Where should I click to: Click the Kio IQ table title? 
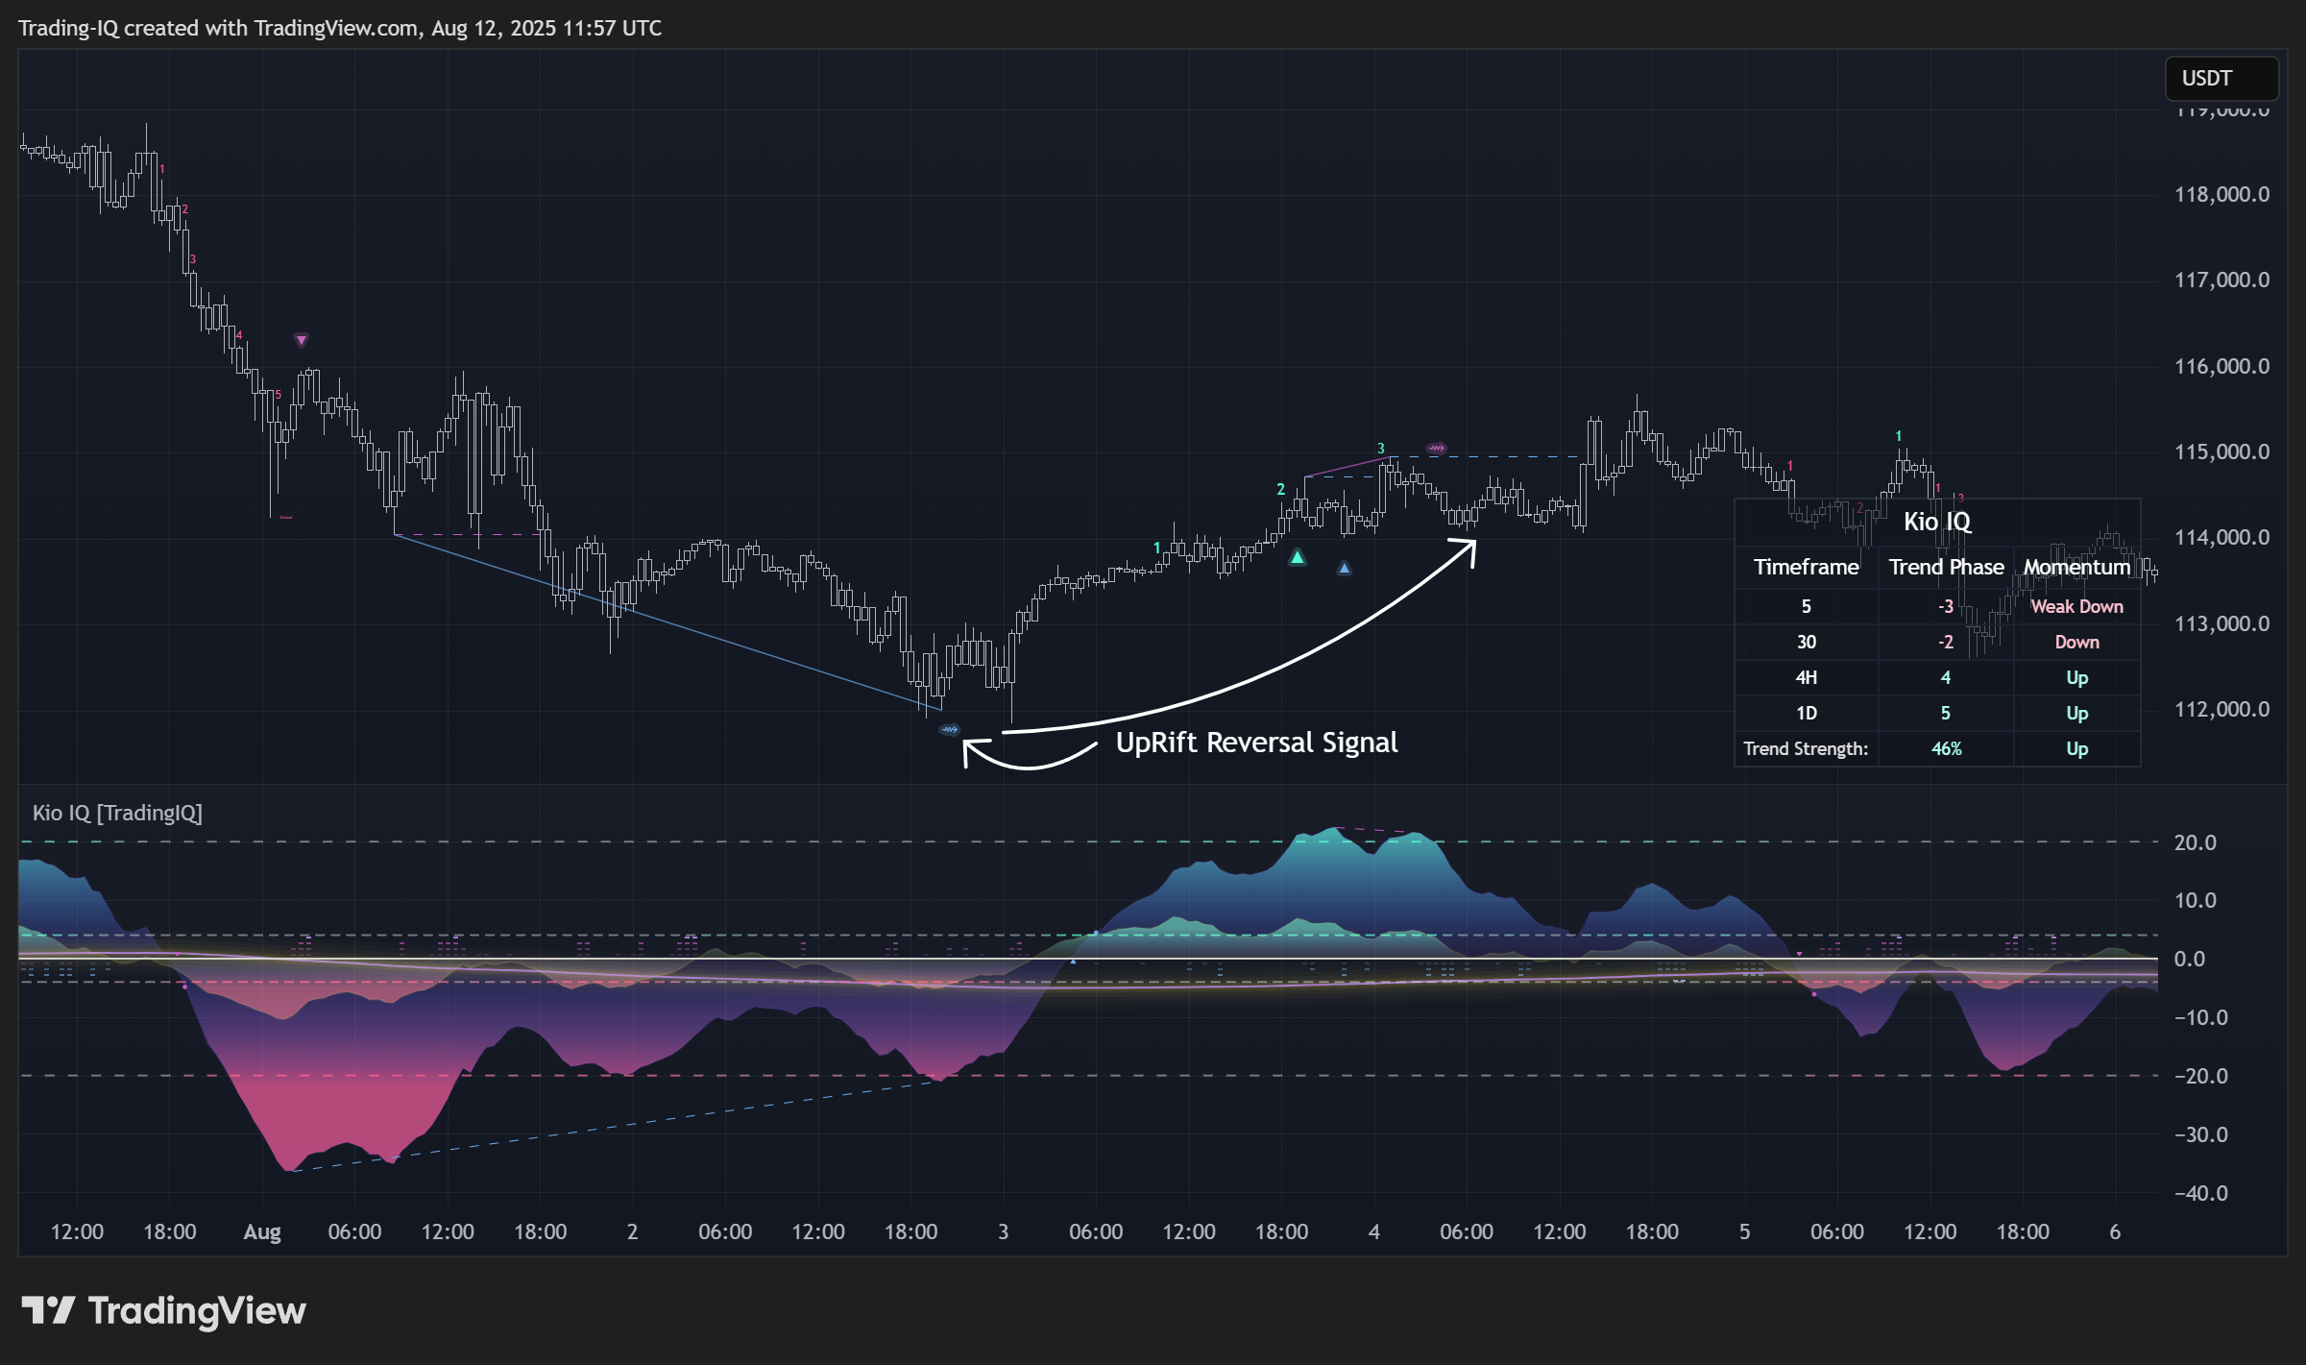point(1937,522)
